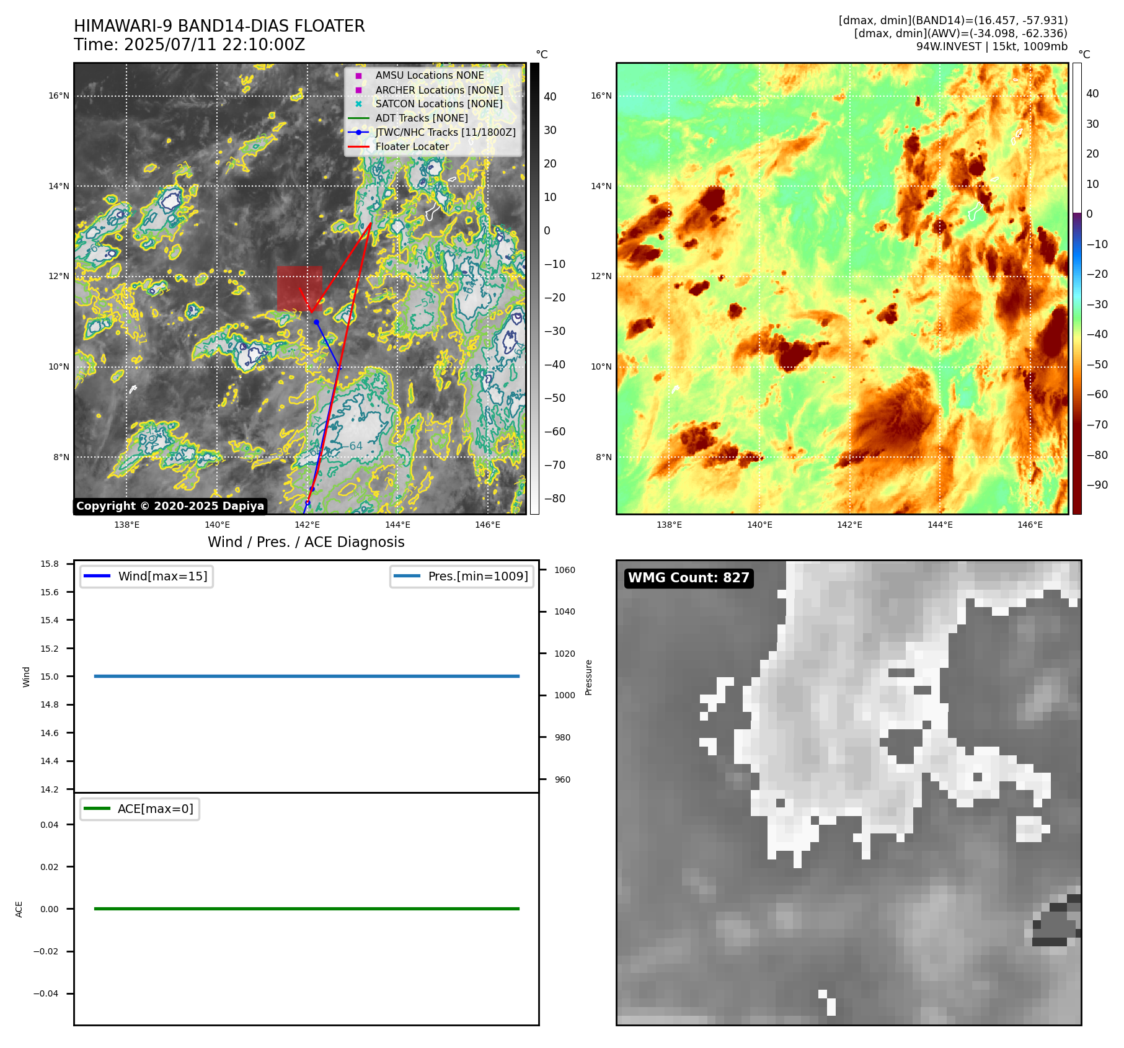The height and width of the screenshot is (1048, 1124).
Task: Click the HIMAWARI-9 BAND14-DIAS FLOATER title
Action: click(x=219, y=26)
